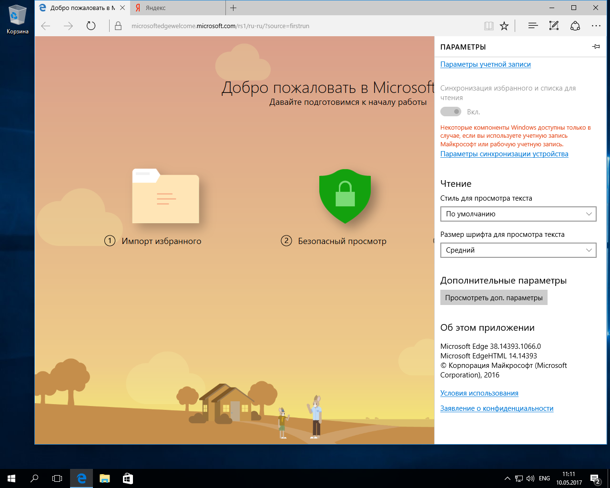
Task: Click the network tray icon
Action: [519, 478]
